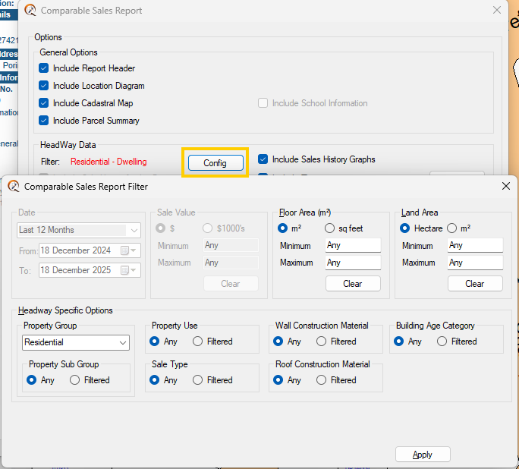Set Roof Construction Material to Filtered
Viewport: 519px width, 469px height.
click(x=322, y=380)
